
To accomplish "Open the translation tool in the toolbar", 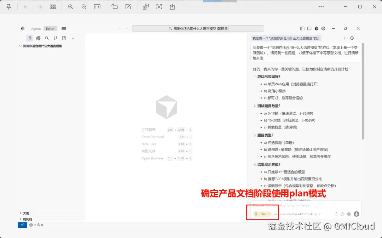I will tap(145, 6).
